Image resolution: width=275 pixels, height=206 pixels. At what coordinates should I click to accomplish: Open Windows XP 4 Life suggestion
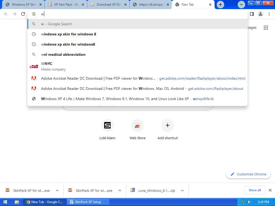pyautogui.click(x=137, y=99)
